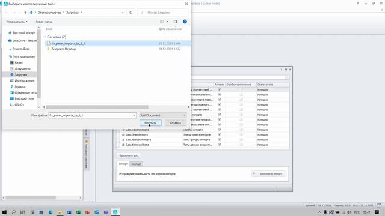
Task: Sort files by Имя column header
Action: [x=49, y=29]
